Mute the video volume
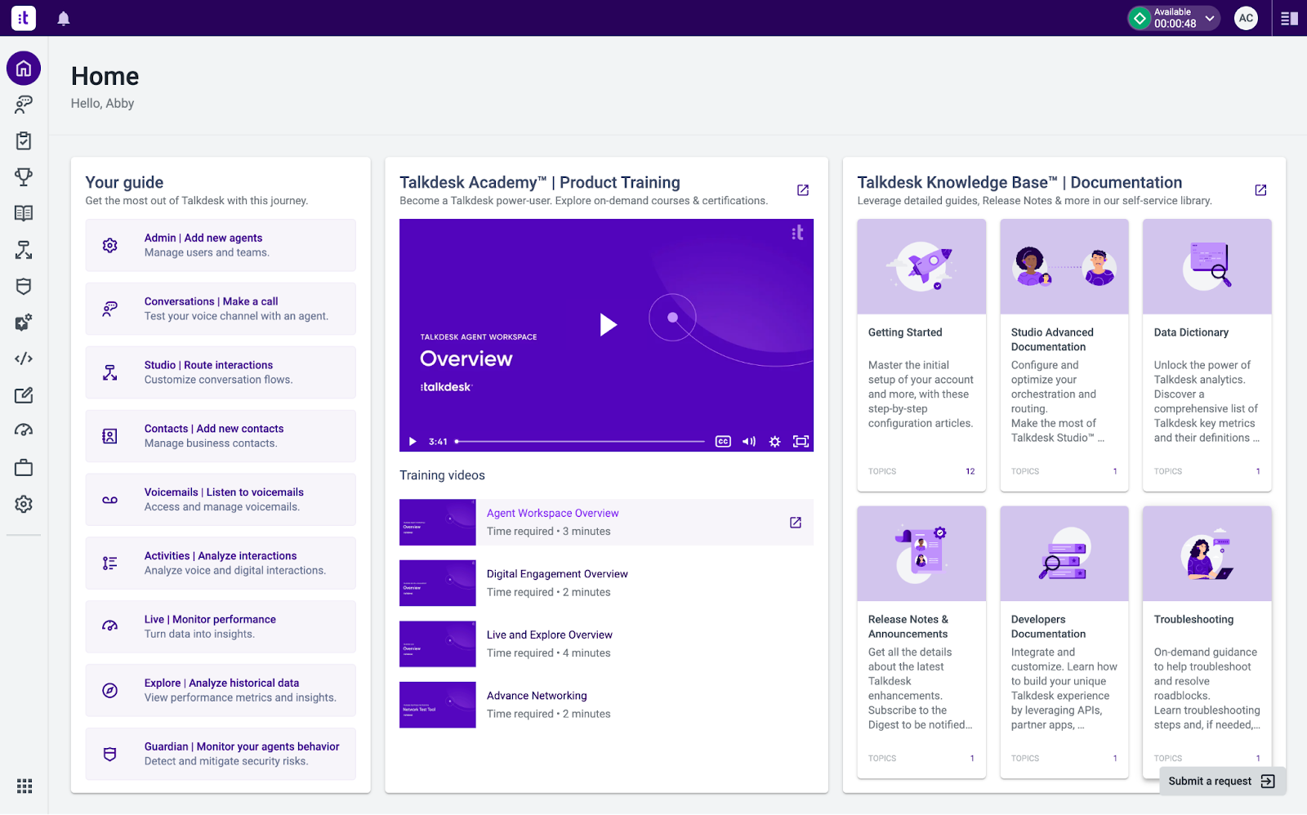 tap(749, 442)
